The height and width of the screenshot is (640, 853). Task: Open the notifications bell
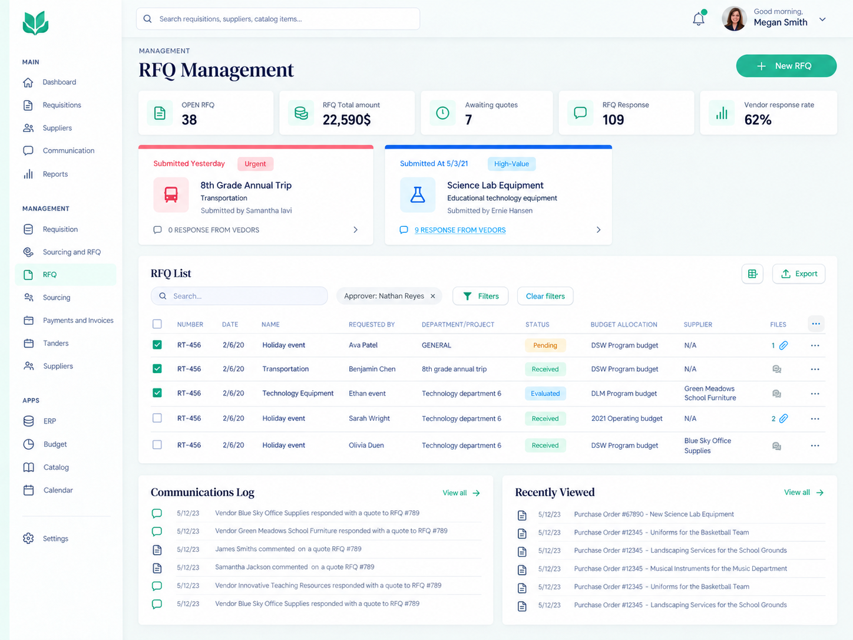[699, 19]
